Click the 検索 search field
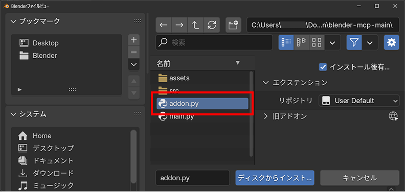The height and width of the screenshot is (192, 405). 214,42
